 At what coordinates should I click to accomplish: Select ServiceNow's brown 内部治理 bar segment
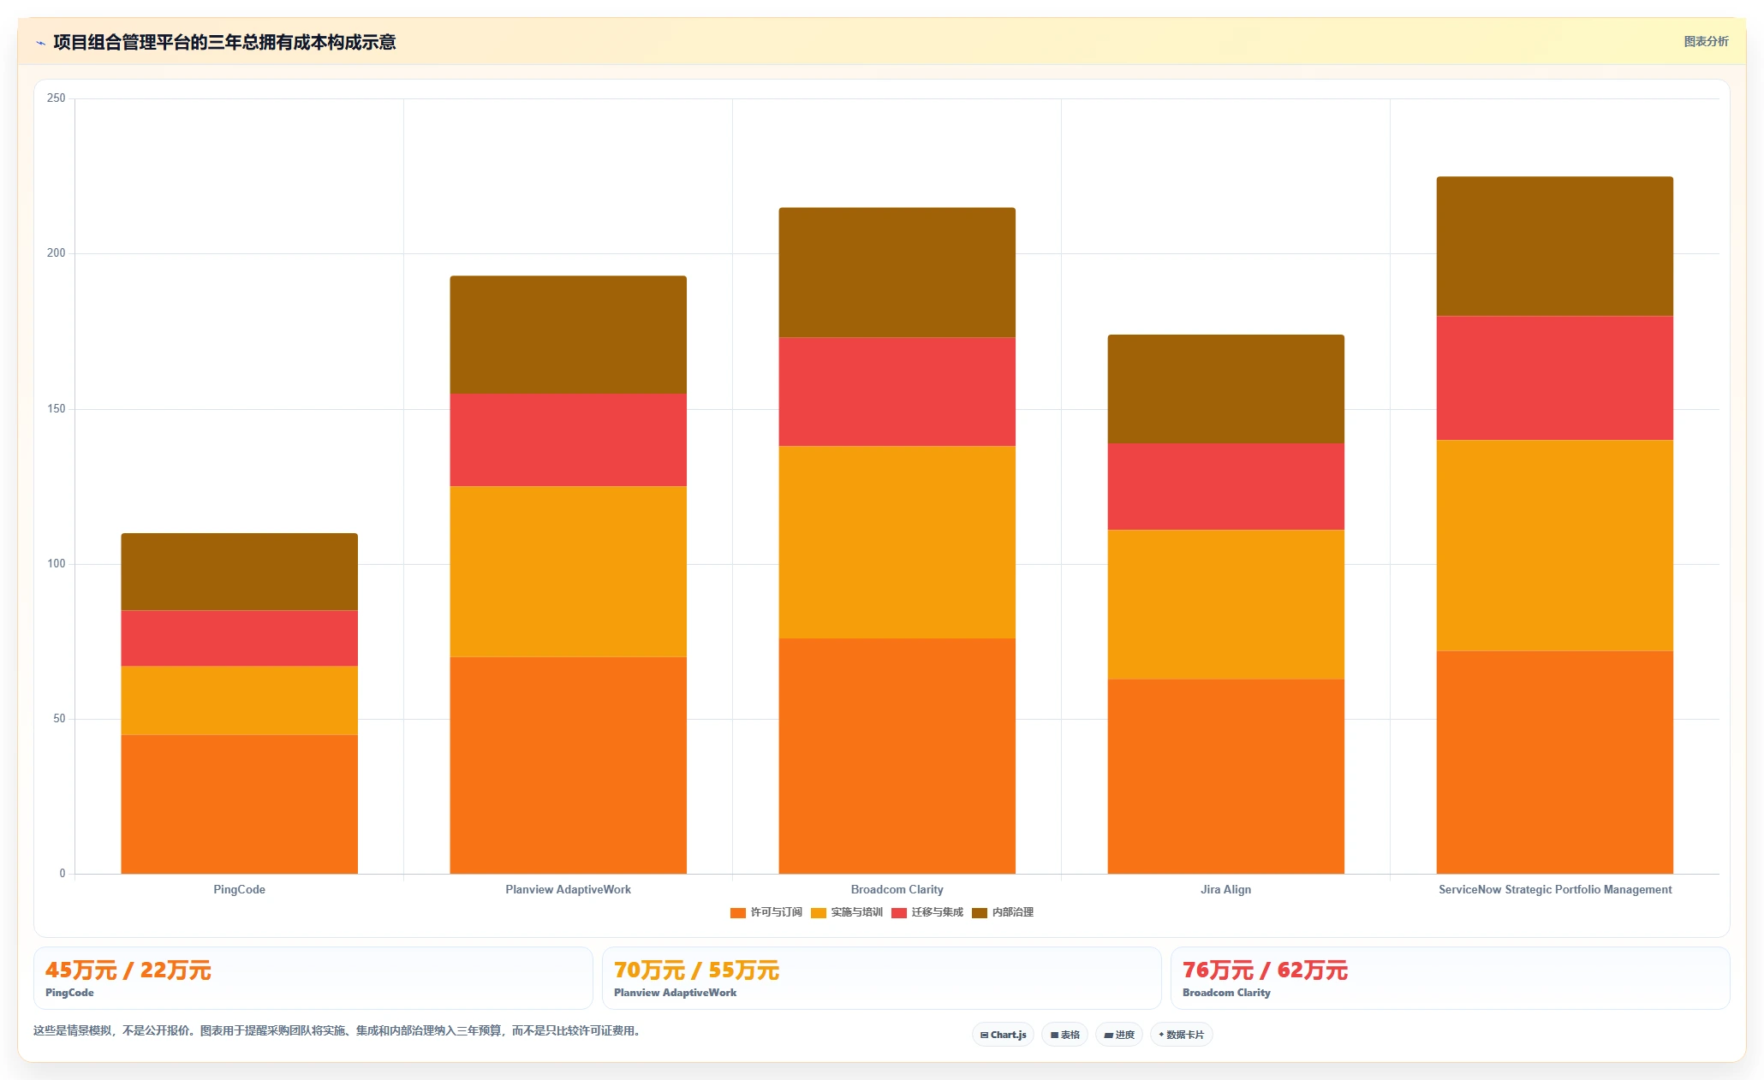1555,246
